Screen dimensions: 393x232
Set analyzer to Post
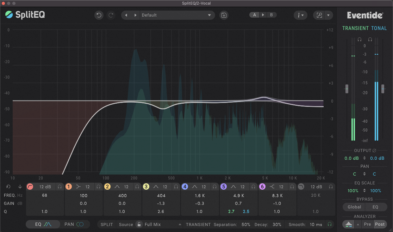pyautogui.click(x=380, y=224)
